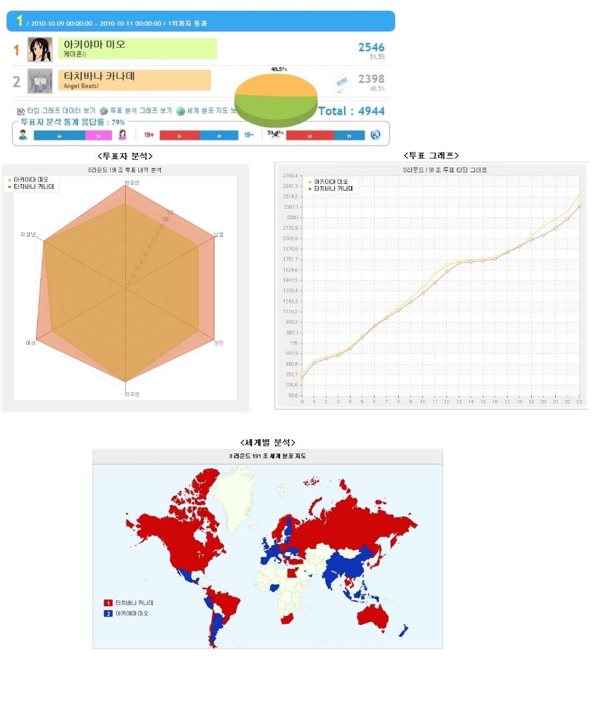Click Russia on the world distribution map
This screenshot has height=717, width=593.
(356, 526)
